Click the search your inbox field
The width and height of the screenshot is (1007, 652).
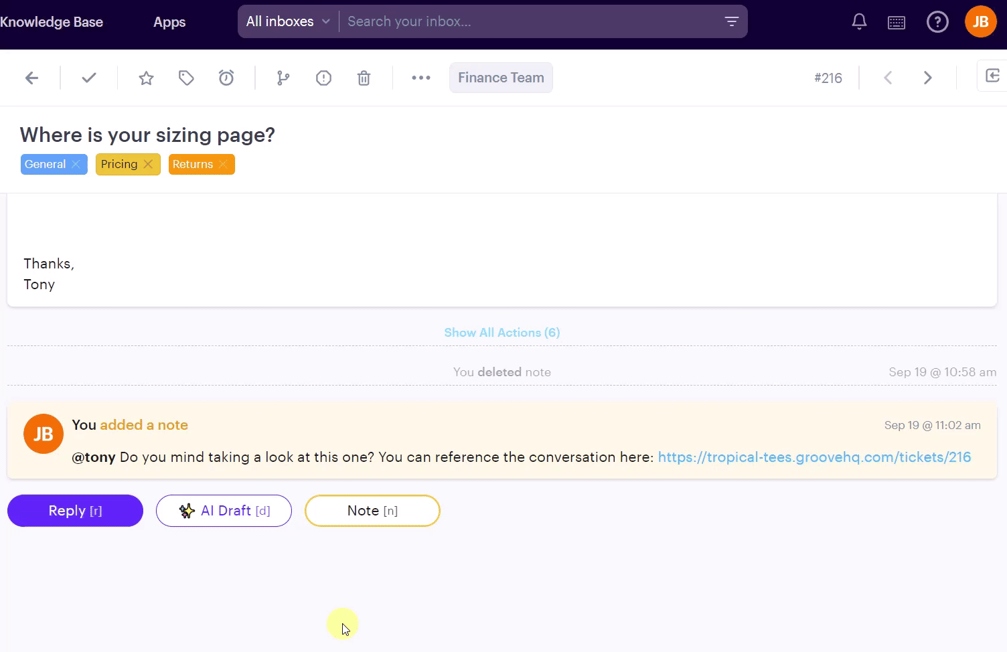[x=529, y=21]
